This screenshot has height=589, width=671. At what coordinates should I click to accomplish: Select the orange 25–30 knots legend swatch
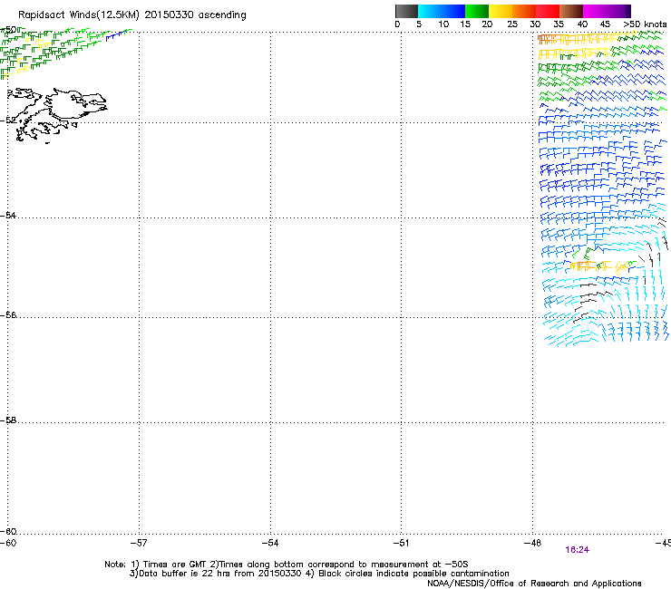click(x=524, y=11)
